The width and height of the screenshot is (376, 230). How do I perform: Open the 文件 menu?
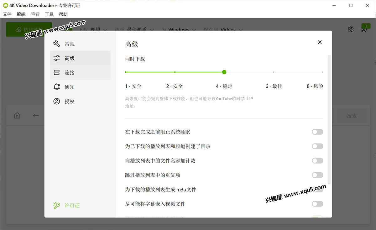pyautogui.click(x=7, y=14)
